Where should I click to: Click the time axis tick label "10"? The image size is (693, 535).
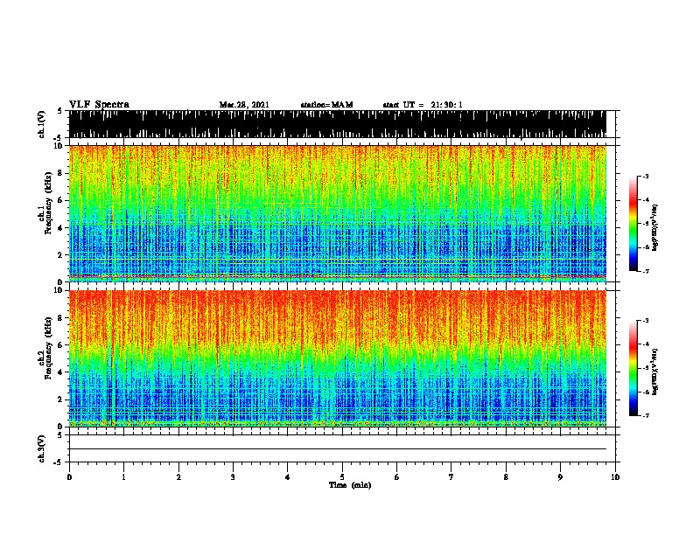(x=615, y=476)
